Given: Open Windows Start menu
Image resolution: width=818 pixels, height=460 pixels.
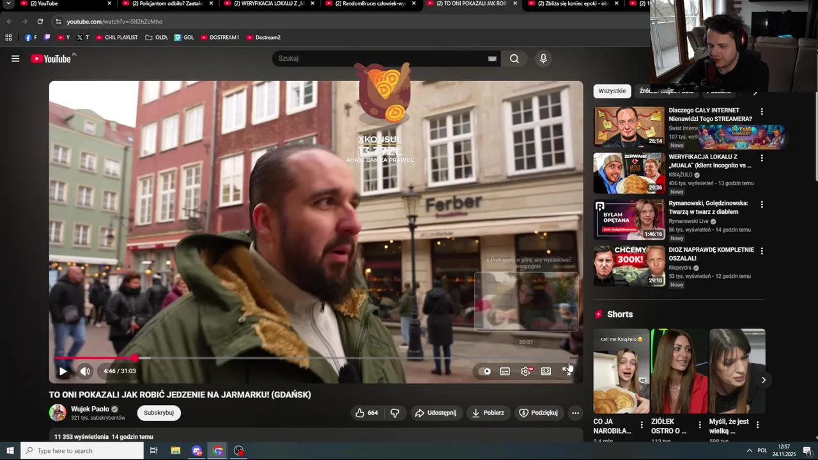Looking at the screenshot, I should (x=10, y=451).
